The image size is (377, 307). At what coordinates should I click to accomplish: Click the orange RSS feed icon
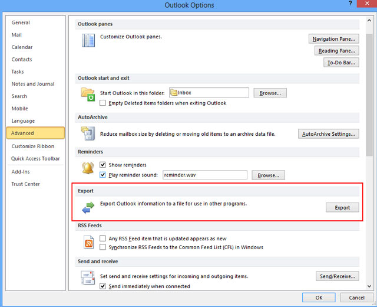(x=89, y=241)
